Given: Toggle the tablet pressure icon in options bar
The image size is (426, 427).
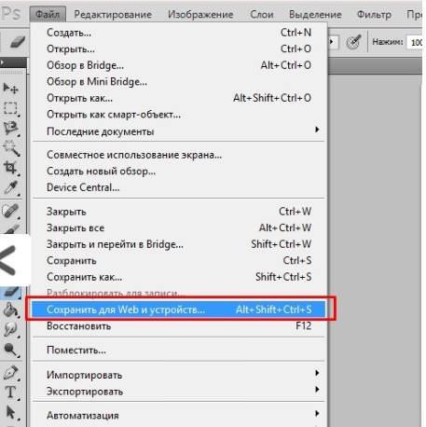Looking at the screenshot, I should click(353, 41).
